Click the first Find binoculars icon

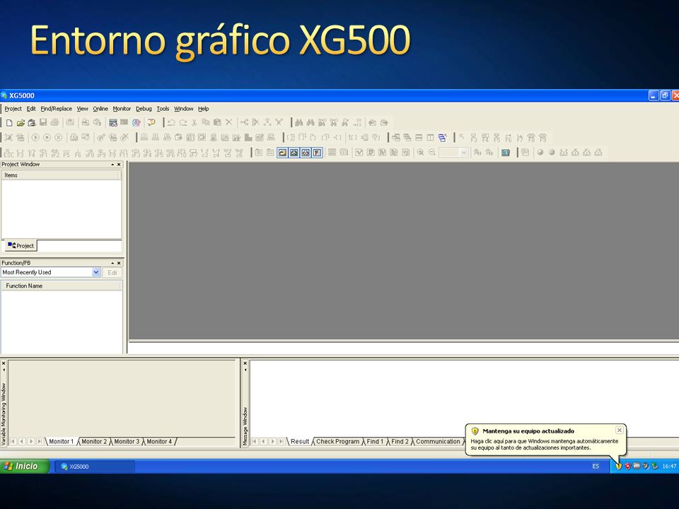pyautogui.click(x=298, y=123)
